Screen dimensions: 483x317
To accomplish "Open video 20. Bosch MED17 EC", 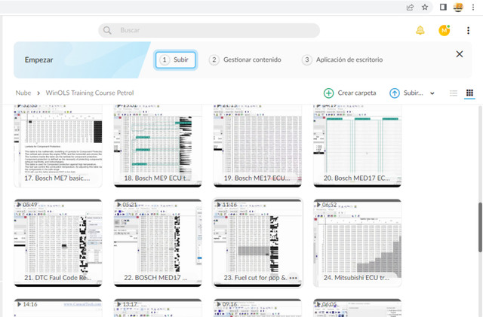I will click(357, 145).
